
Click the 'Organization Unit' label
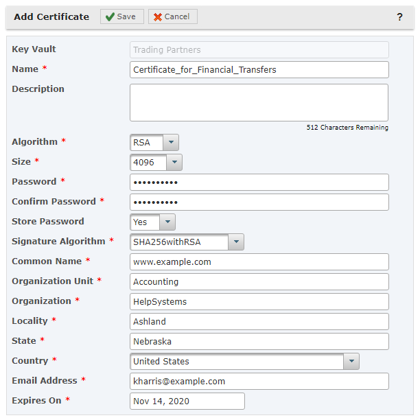click(x=52, y=281)
